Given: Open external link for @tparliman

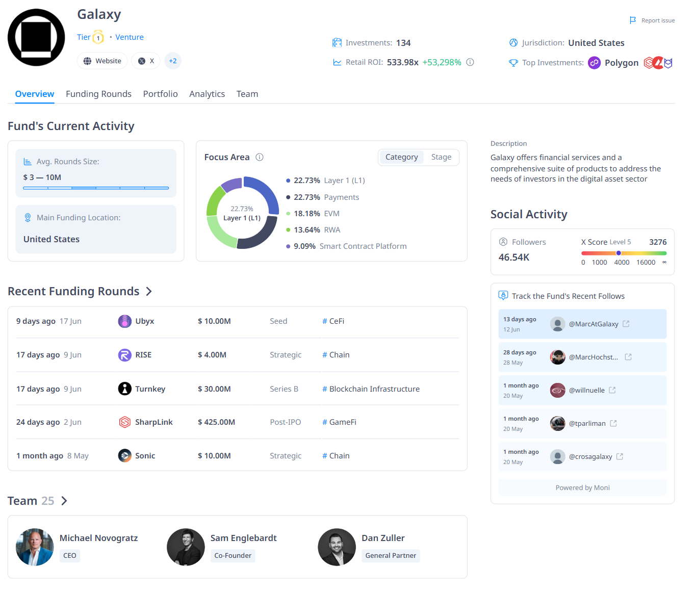Looking at the screenshot, I should click(x=613, y=423).
